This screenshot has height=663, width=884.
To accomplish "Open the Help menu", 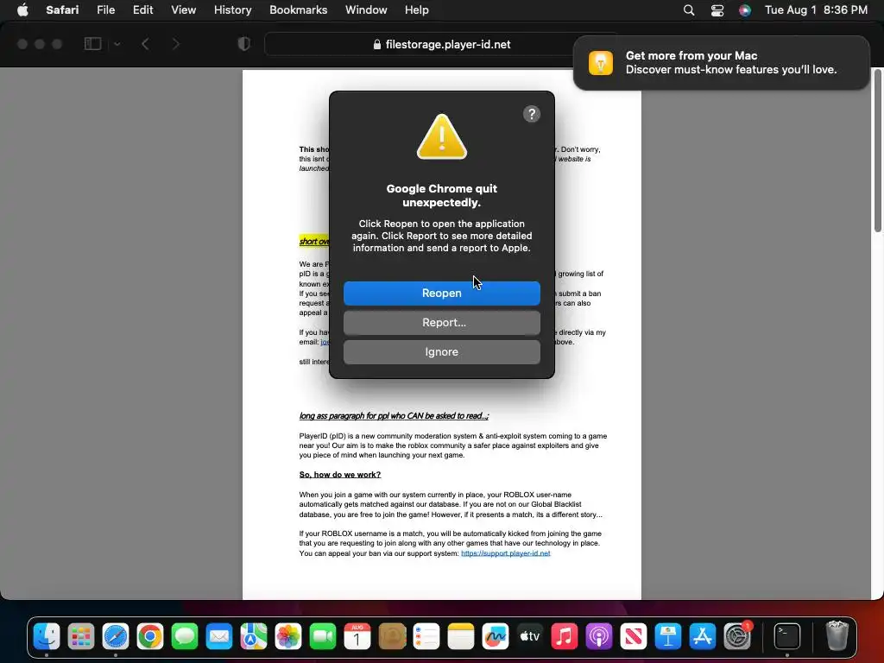I will point(417,9).
